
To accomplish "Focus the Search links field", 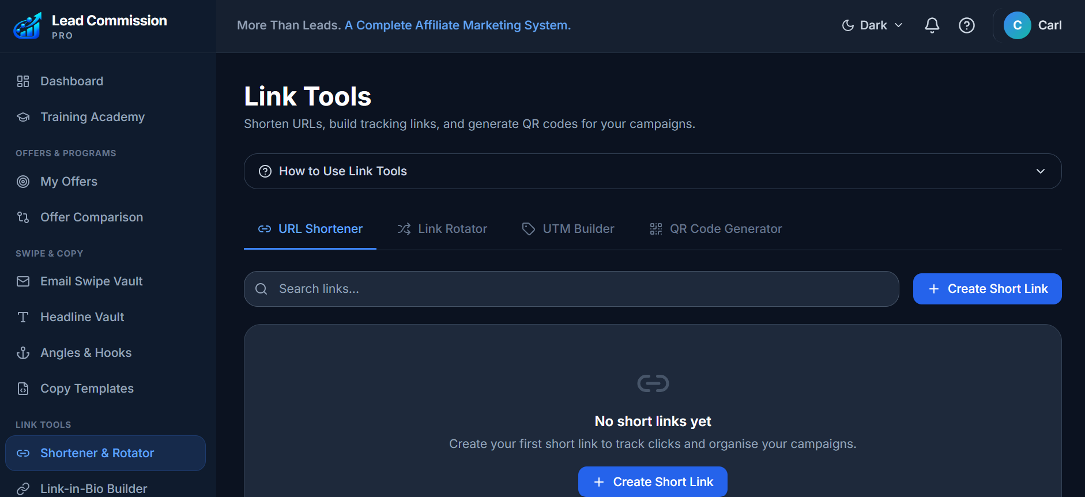I will [571, 289].
